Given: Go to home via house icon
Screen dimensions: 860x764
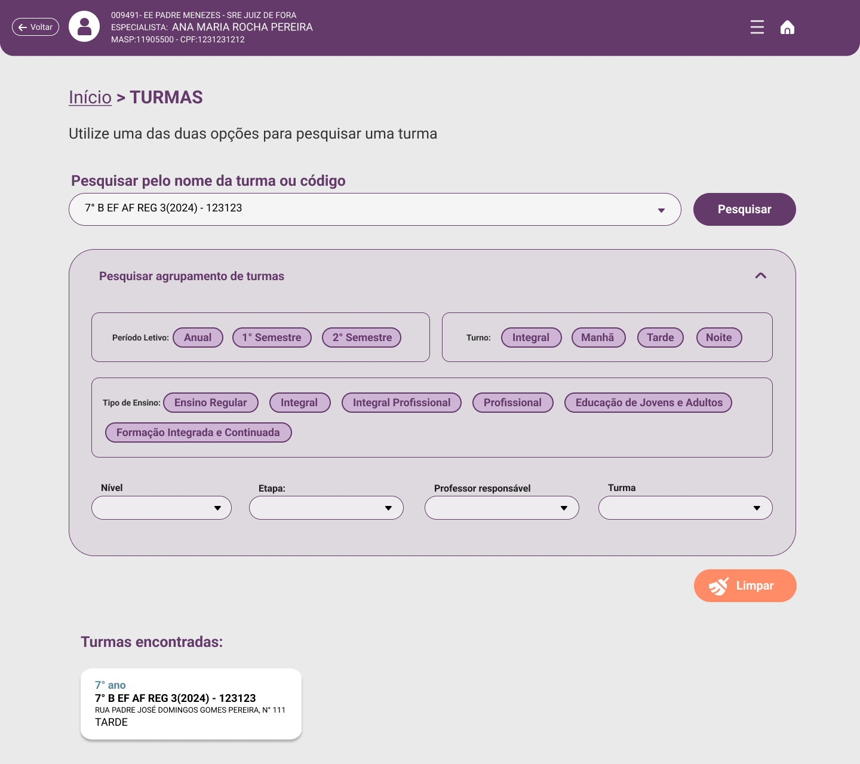Looking at the screenshot, I should 787,27.
